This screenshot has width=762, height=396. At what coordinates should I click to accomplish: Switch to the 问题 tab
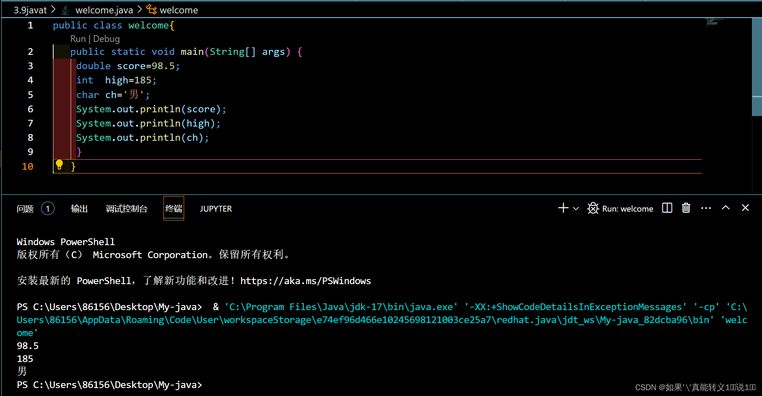click(25, 209)
